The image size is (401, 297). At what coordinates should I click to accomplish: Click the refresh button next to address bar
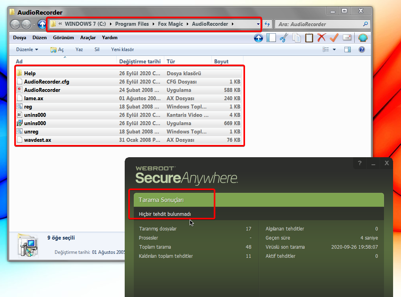267,24
